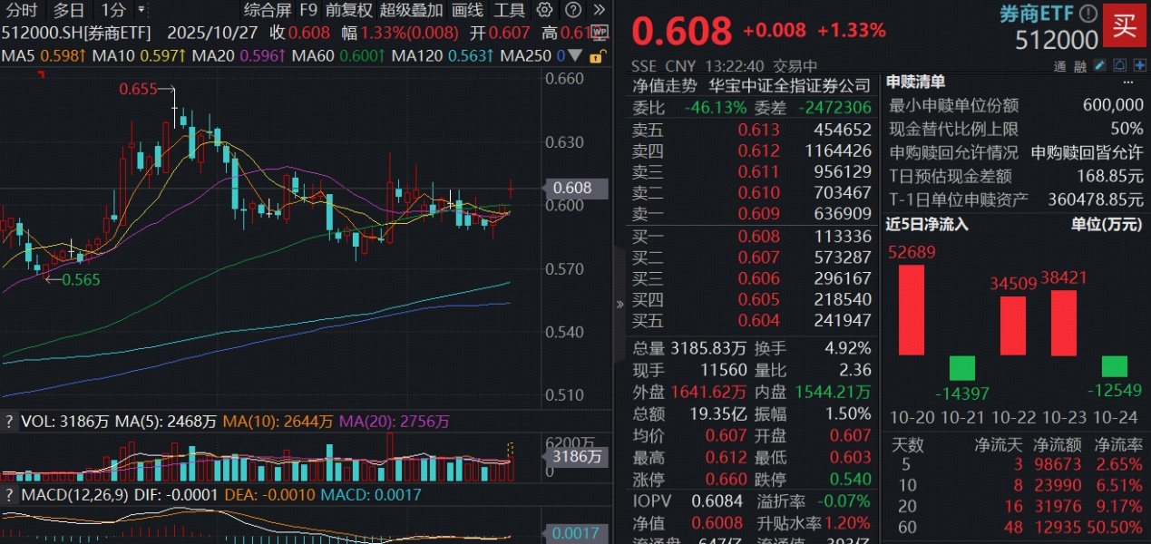The height and width of the screenshot is (544, 1151).
Task: Click the pencil note icon
Action: coord(1099,66)
